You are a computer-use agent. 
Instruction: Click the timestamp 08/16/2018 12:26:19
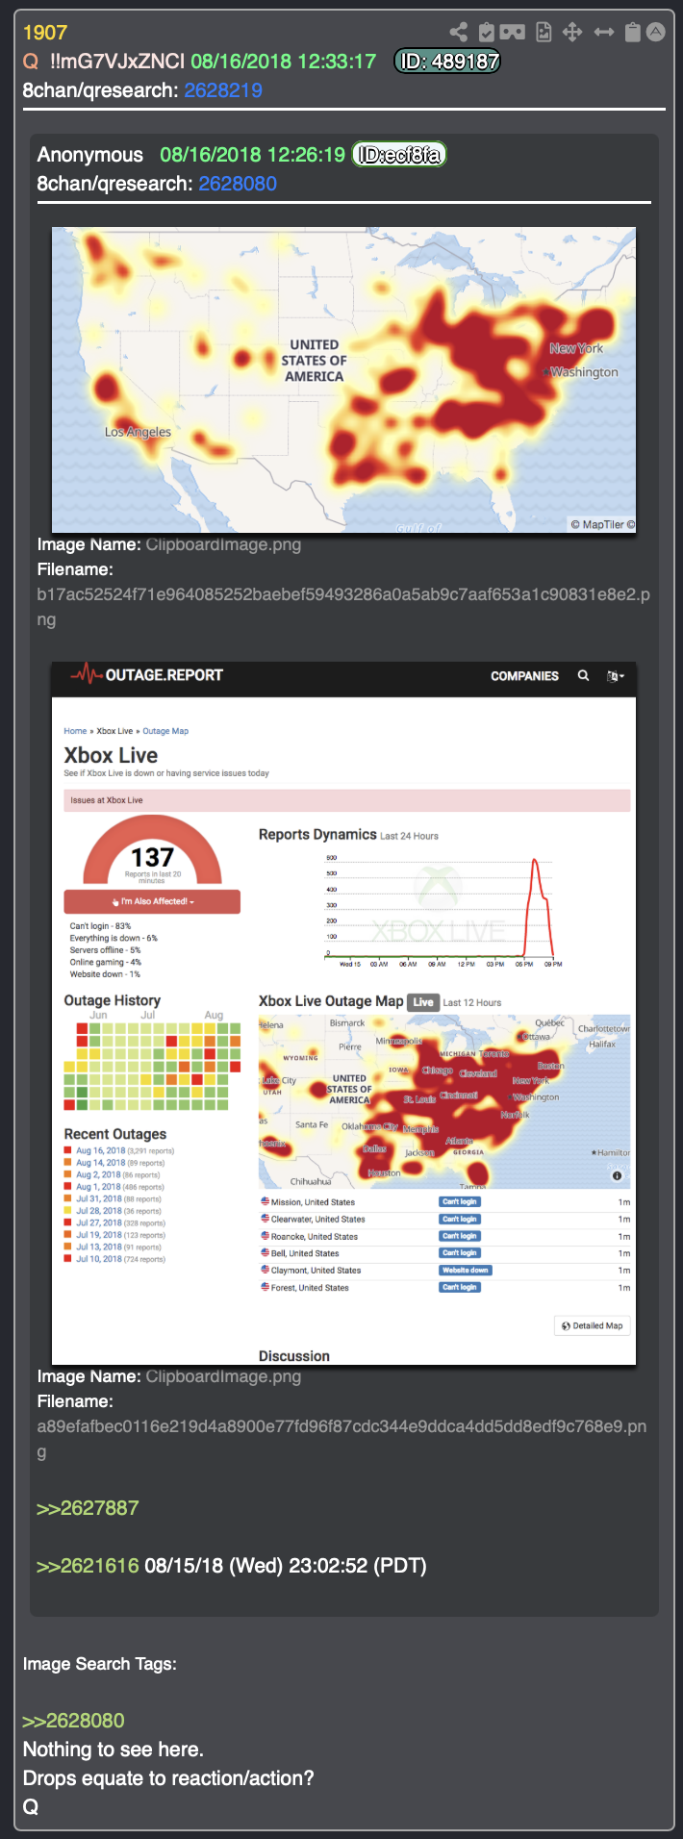tap(252, 155)
